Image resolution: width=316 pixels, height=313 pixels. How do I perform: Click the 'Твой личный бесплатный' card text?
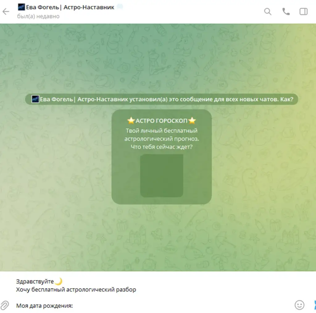pos(161,131)
